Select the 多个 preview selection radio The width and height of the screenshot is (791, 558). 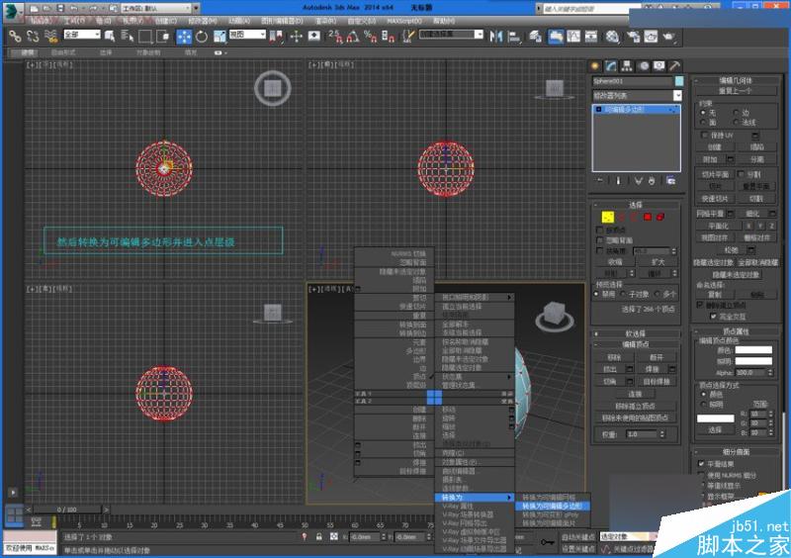coord(657,294)
